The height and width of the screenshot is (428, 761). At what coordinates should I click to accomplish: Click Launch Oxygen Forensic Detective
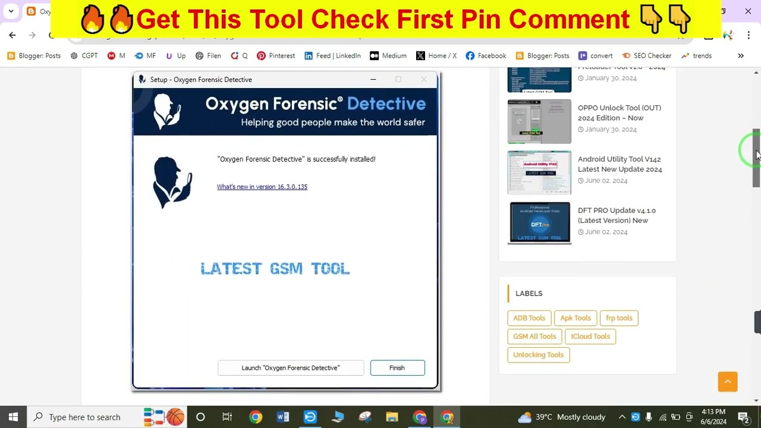[290, 367]
